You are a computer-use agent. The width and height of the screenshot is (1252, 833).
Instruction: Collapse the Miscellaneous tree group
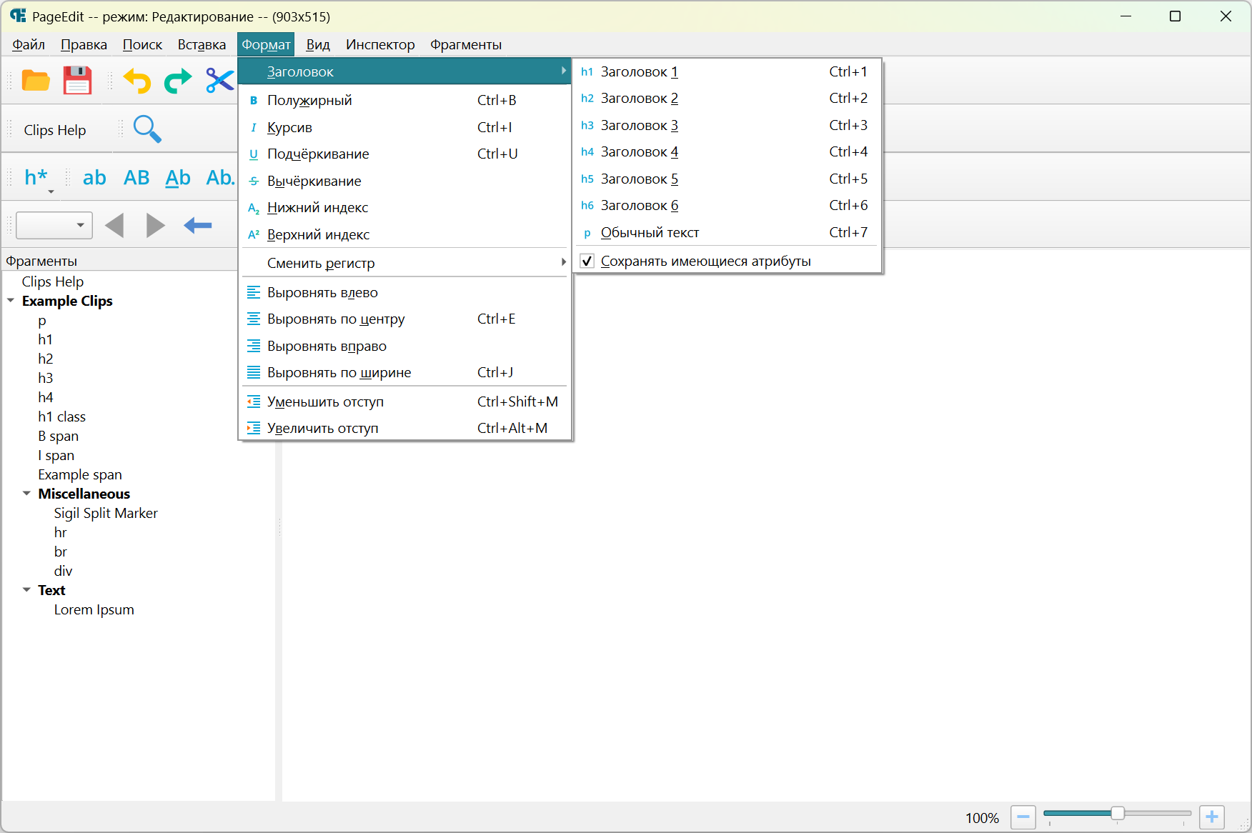pos(26,494)
